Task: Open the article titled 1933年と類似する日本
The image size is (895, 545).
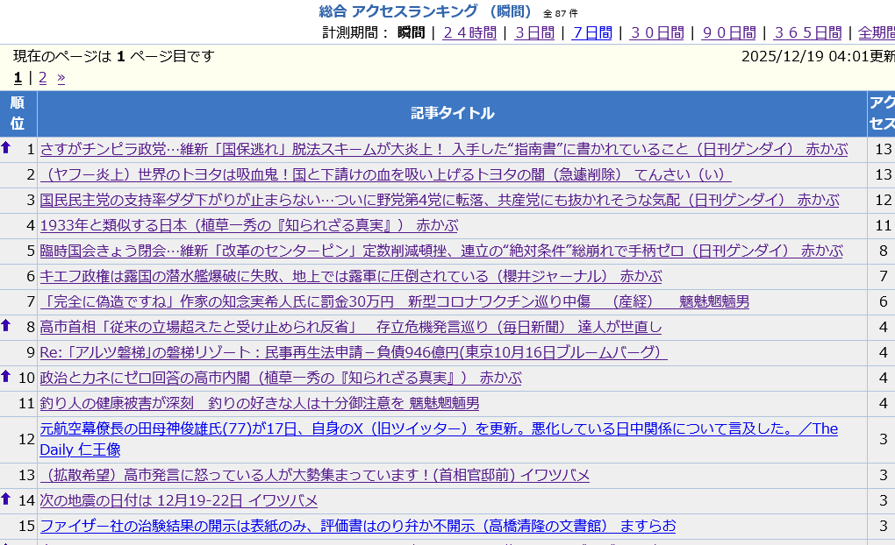Action: 249,225
